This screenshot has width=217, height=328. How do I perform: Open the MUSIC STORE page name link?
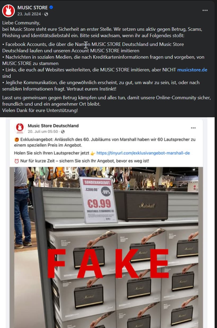[33, 7]
